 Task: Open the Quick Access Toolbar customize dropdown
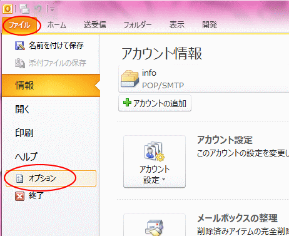52,9
